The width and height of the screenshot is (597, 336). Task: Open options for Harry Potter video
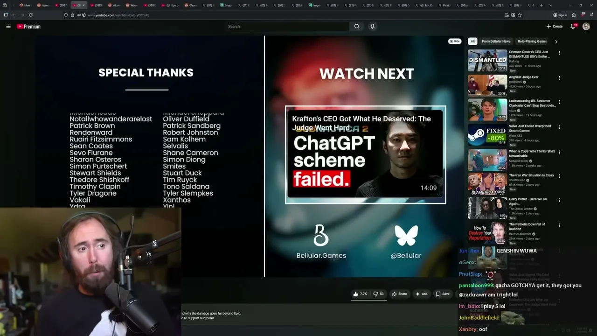559,200
